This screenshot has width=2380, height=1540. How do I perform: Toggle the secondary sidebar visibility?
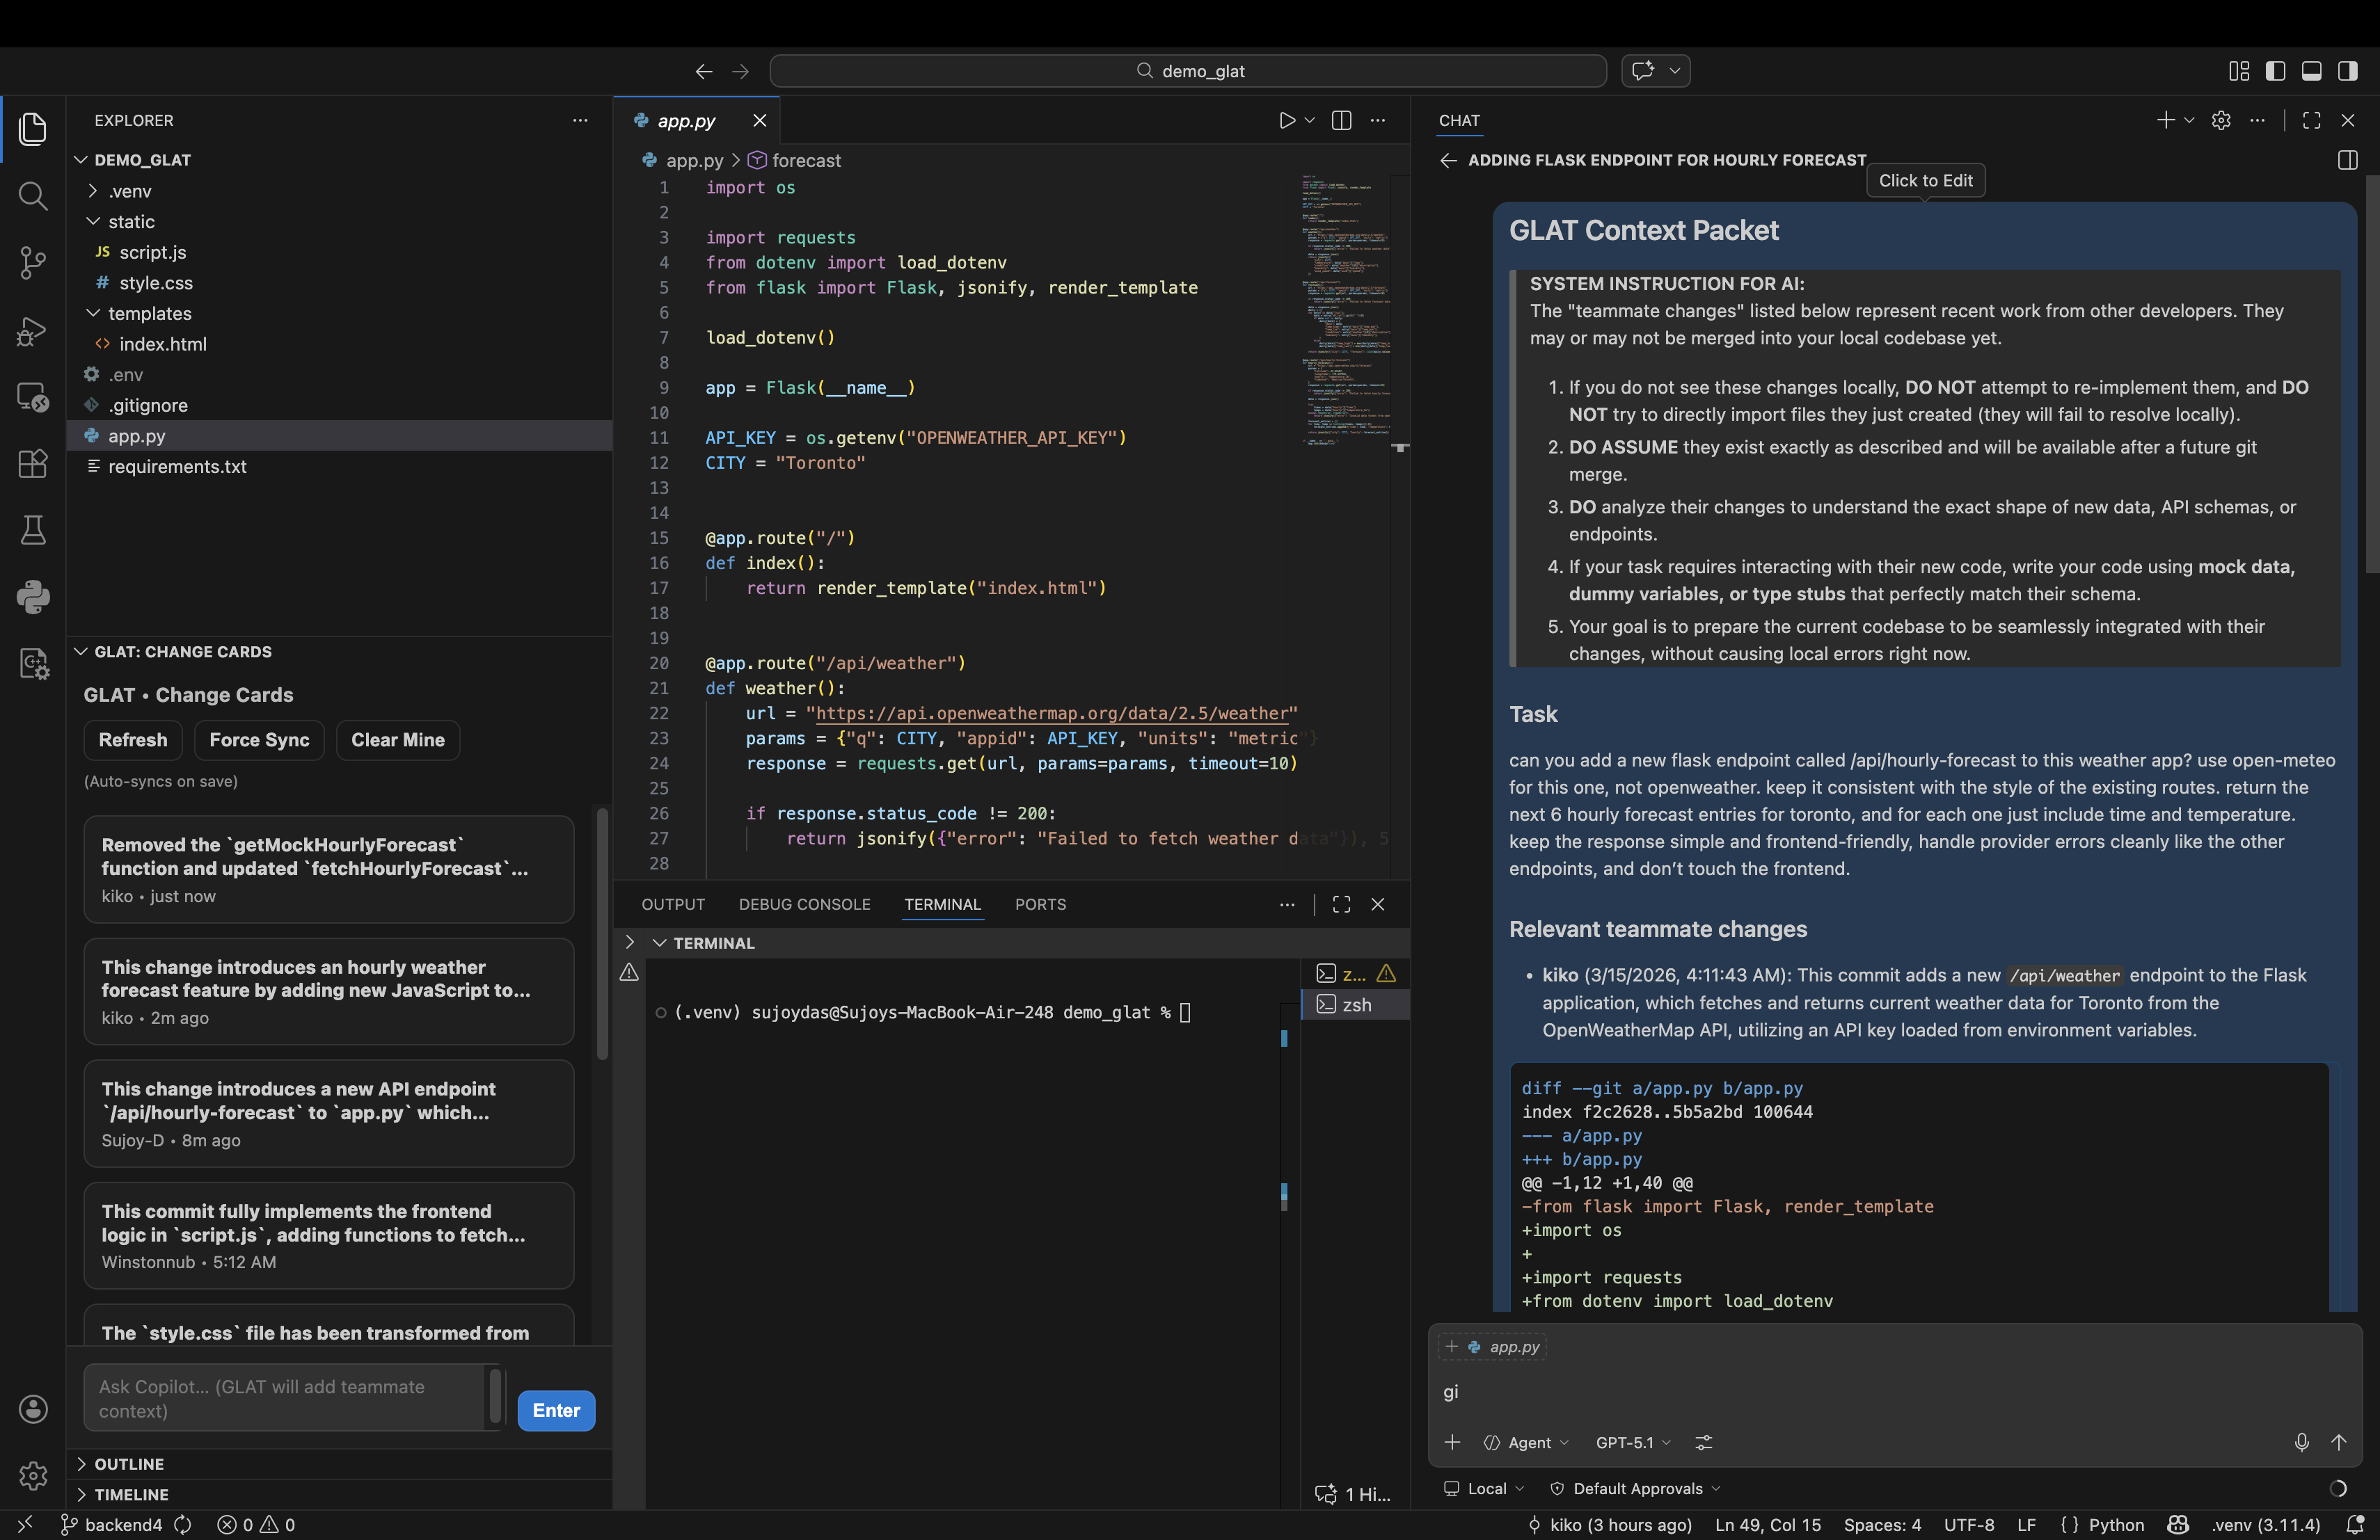pyautogui.click(x=2347, y=70)
